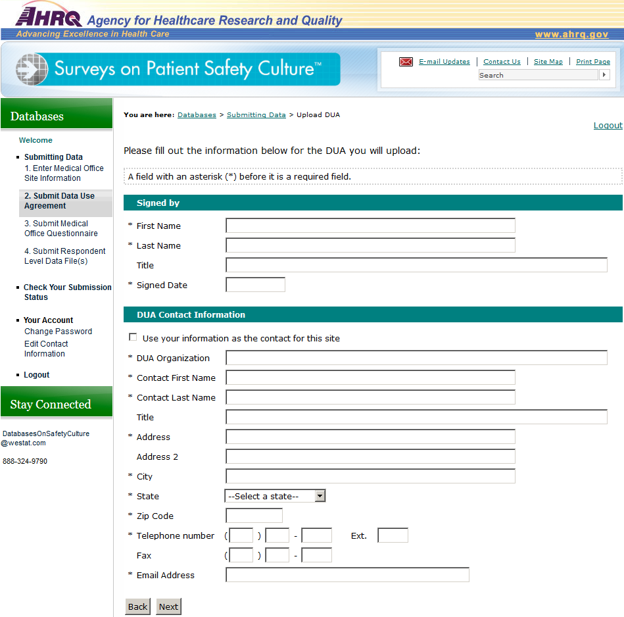Check 'Use your information as the contact' box
This screenshot has height=617, width=624.
(x=133, y=337)
